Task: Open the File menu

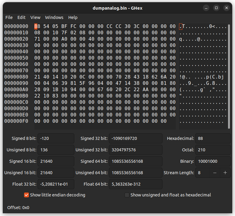Action: pyautogui.click(x=9, y=17)
